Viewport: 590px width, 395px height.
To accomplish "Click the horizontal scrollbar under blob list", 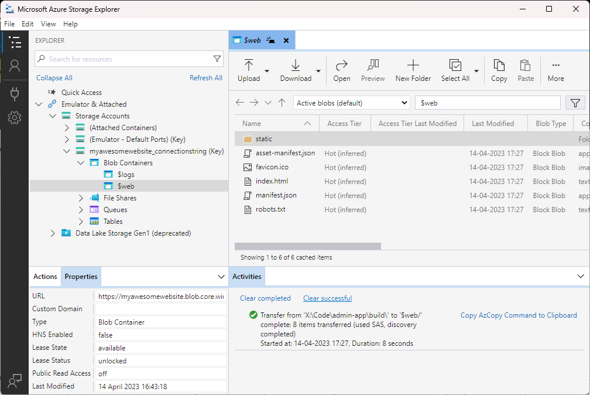I will [308, 246].
